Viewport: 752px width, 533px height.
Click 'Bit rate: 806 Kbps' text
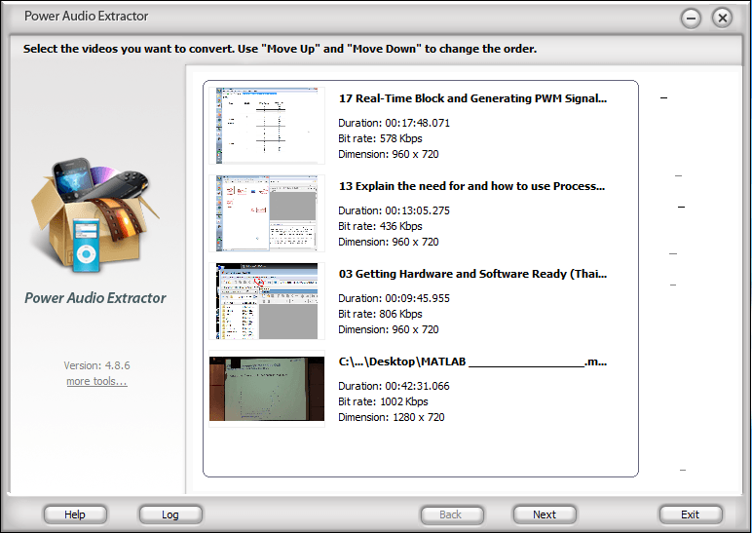tap(380, 314)
